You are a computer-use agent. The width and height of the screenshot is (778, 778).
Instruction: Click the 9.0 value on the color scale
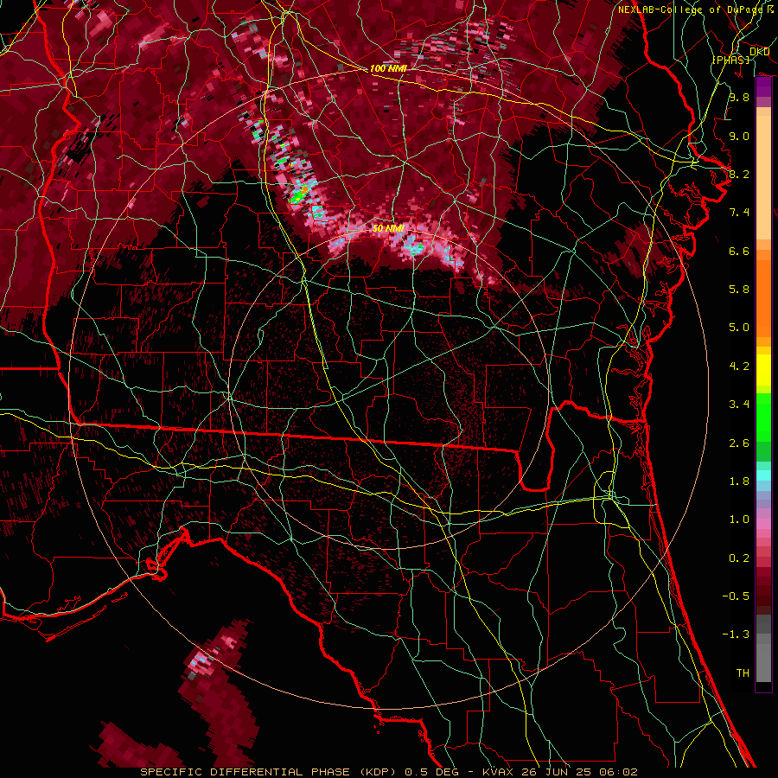[739, 136]
